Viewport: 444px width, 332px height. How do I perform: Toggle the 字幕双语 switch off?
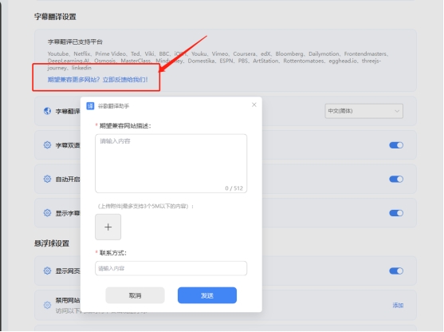pos(396,145)
